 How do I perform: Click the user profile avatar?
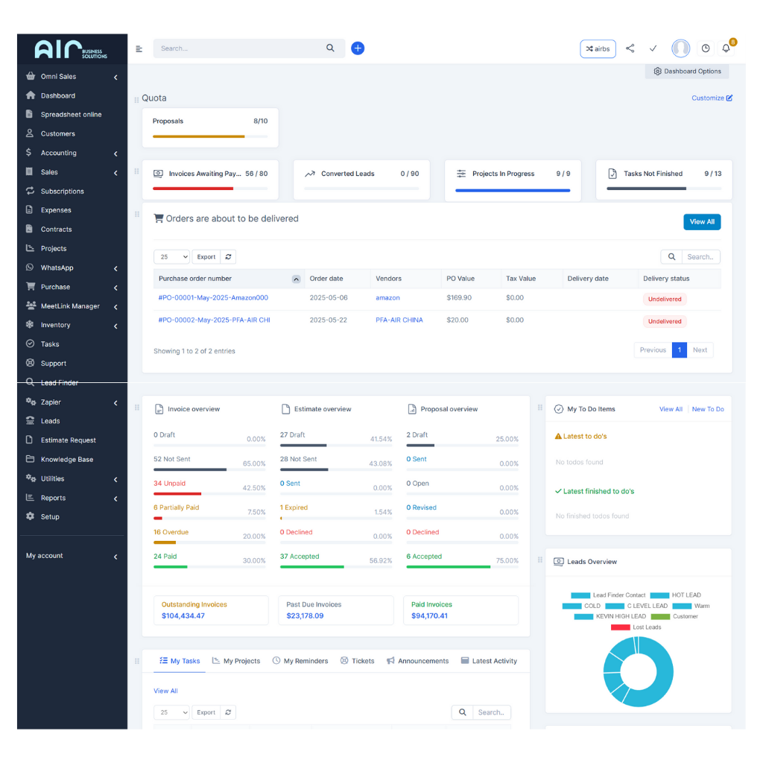(x=680, y=48)
